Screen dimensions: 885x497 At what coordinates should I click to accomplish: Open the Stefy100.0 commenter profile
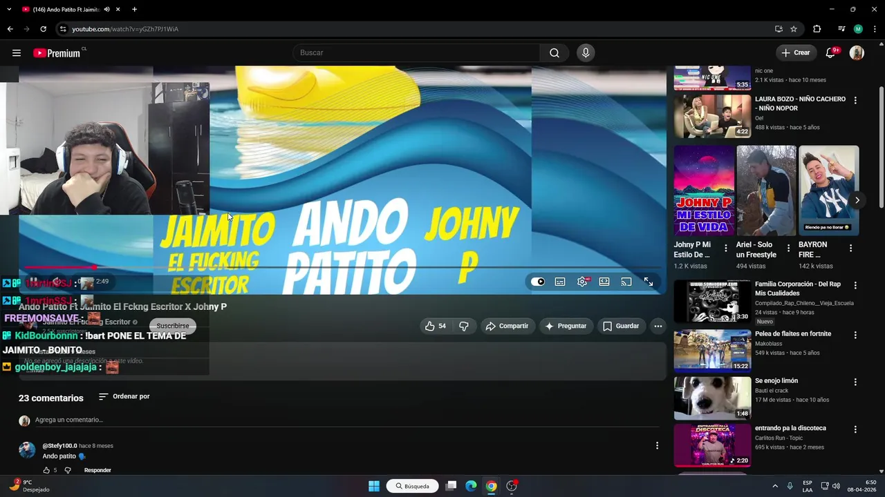tap(27, 450)
